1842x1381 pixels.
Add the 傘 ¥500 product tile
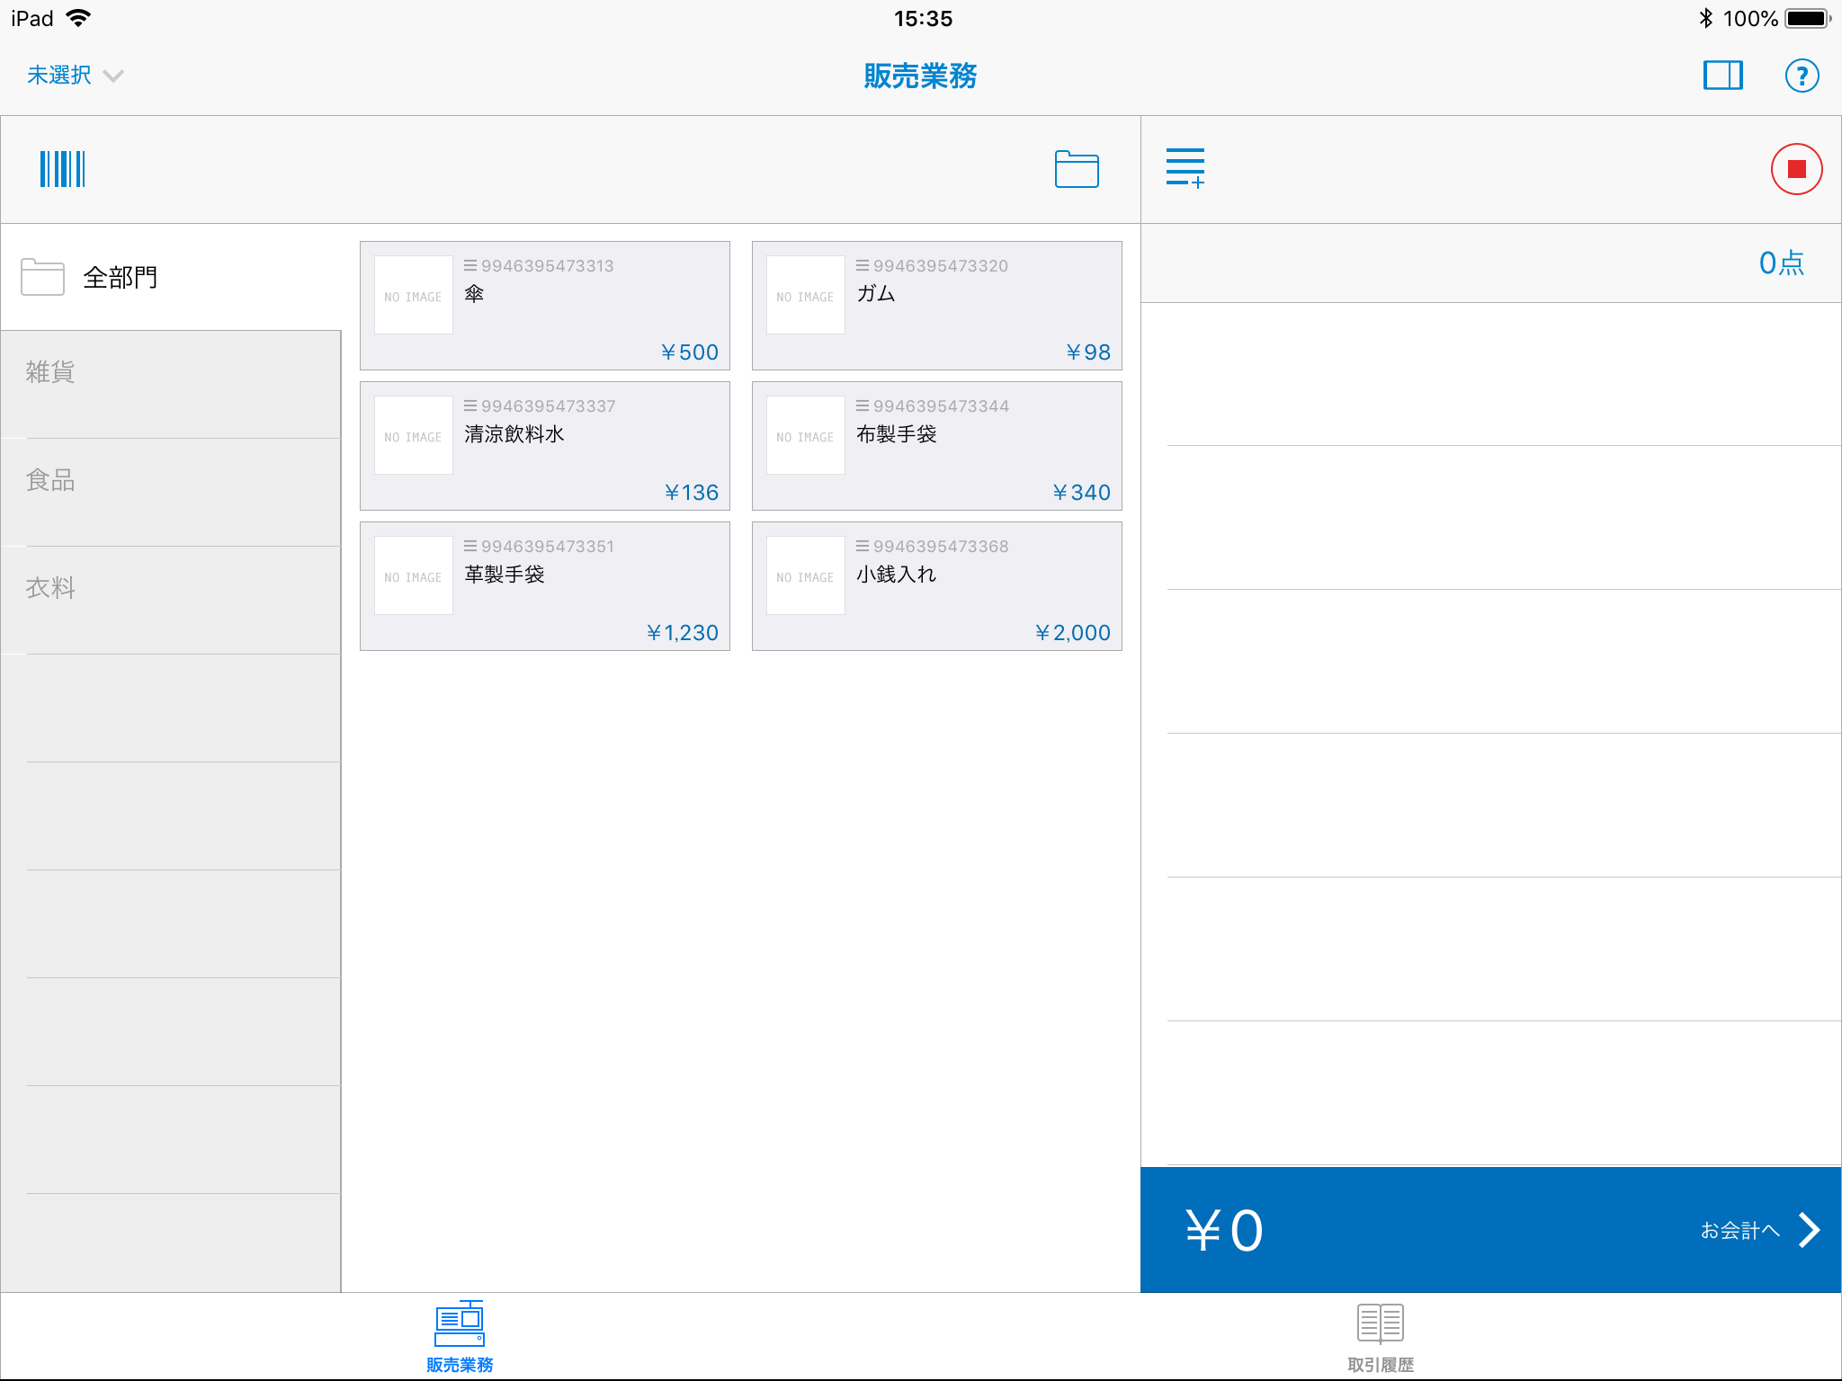coord(545,306)
